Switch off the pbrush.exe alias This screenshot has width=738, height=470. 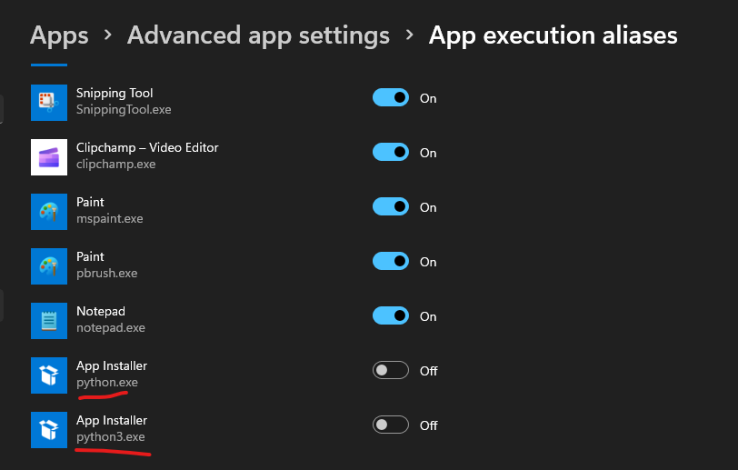coord(391,262)
